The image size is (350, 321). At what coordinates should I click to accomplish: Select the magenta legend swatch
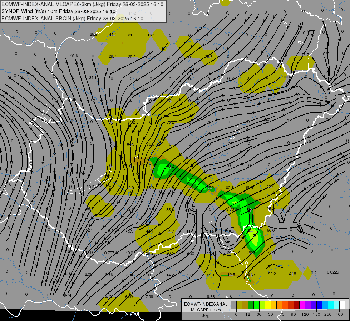click(x=302, y=305)
